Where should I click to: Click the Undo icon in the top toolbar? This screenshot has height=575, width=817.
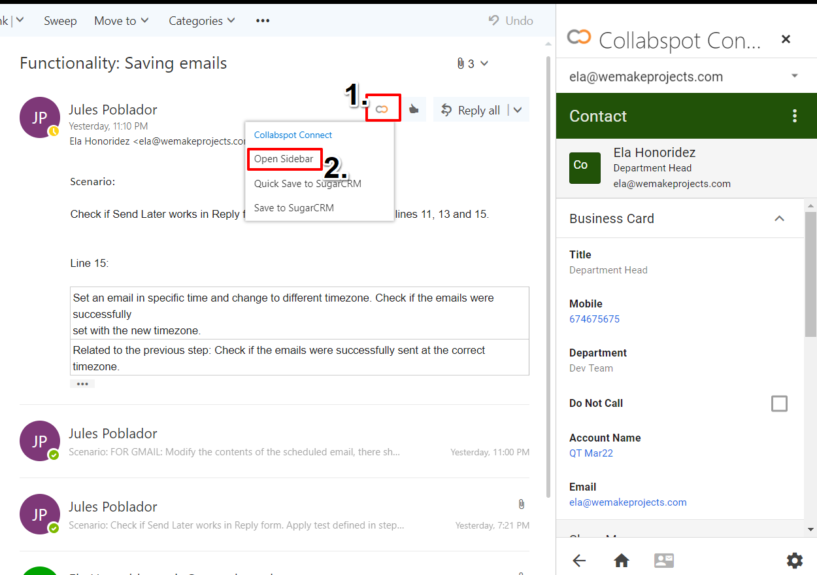tap(510, 20)
